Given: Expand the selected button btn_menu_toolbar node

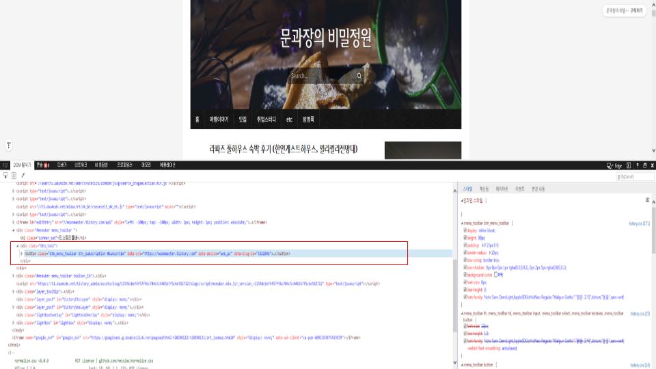Looking at the screenshot, I should 22,254.
